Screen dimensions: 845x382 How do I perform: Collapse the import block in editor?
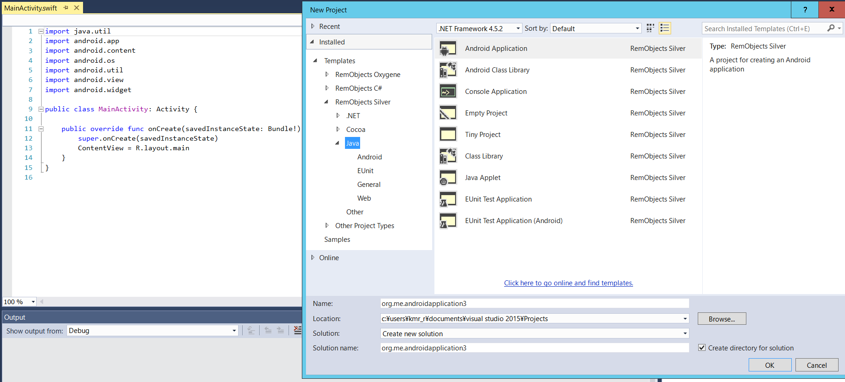pos(41,31)
